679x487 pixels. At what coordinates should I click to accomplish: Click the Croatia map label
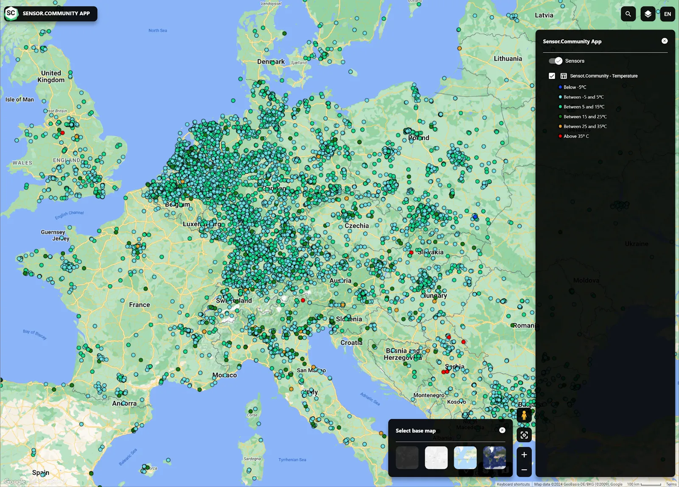pyautogui.click(x=351, y=342)
